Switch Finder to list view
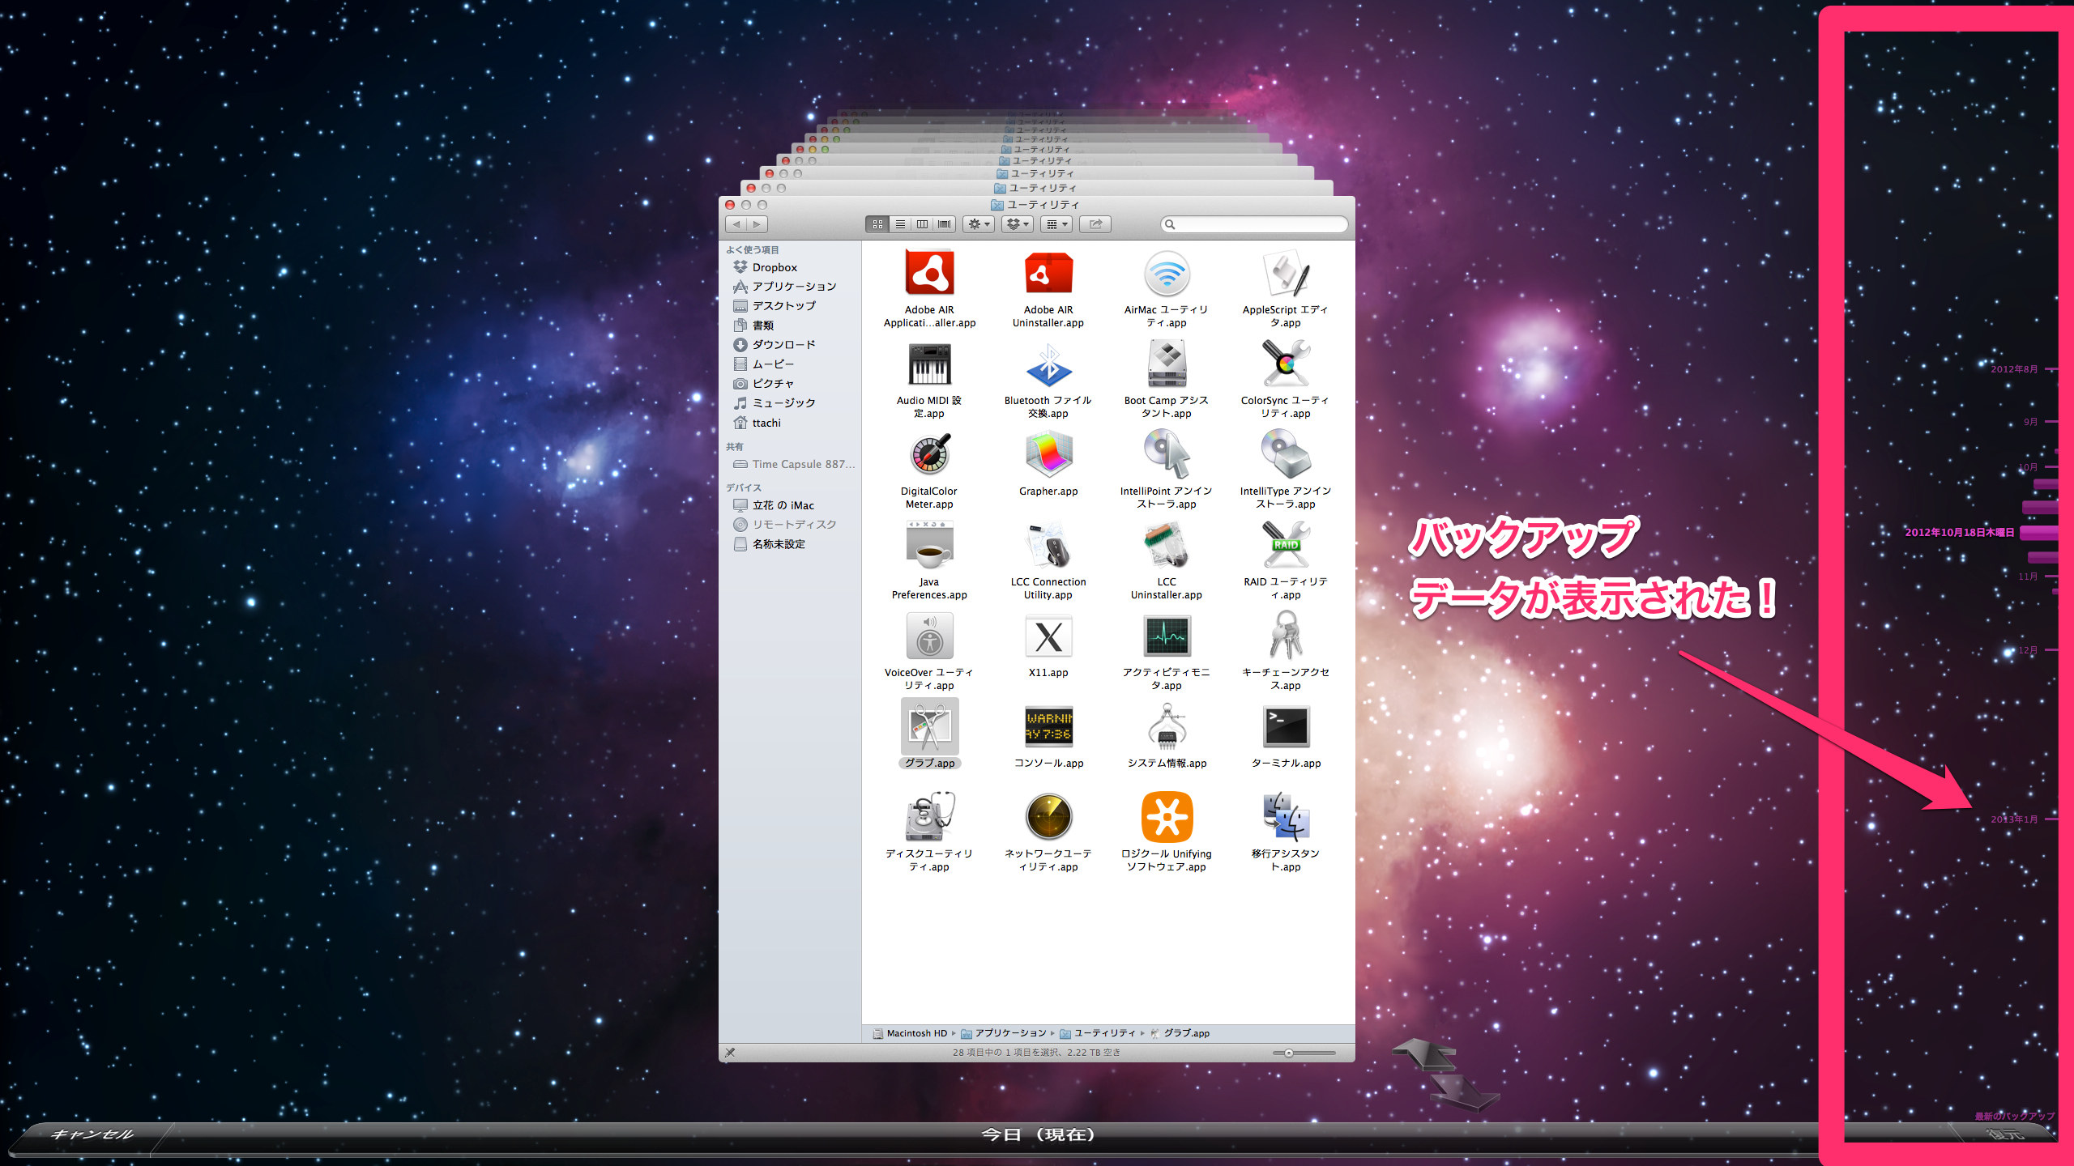Image resolution: width=2074 pixels, height=1166 pixels. 900,224
